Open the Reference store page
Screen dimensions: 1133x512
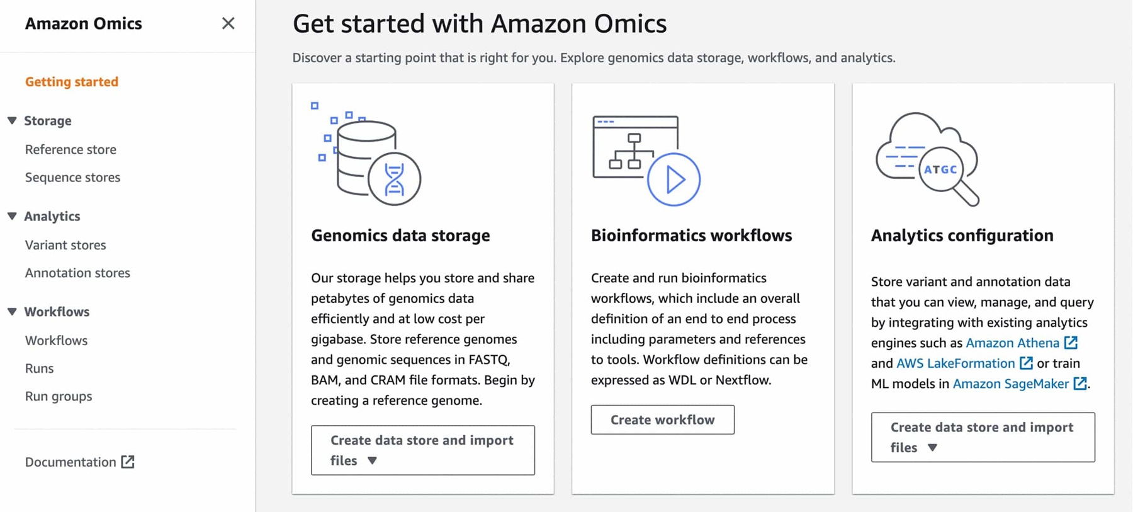tap(70, 149)
